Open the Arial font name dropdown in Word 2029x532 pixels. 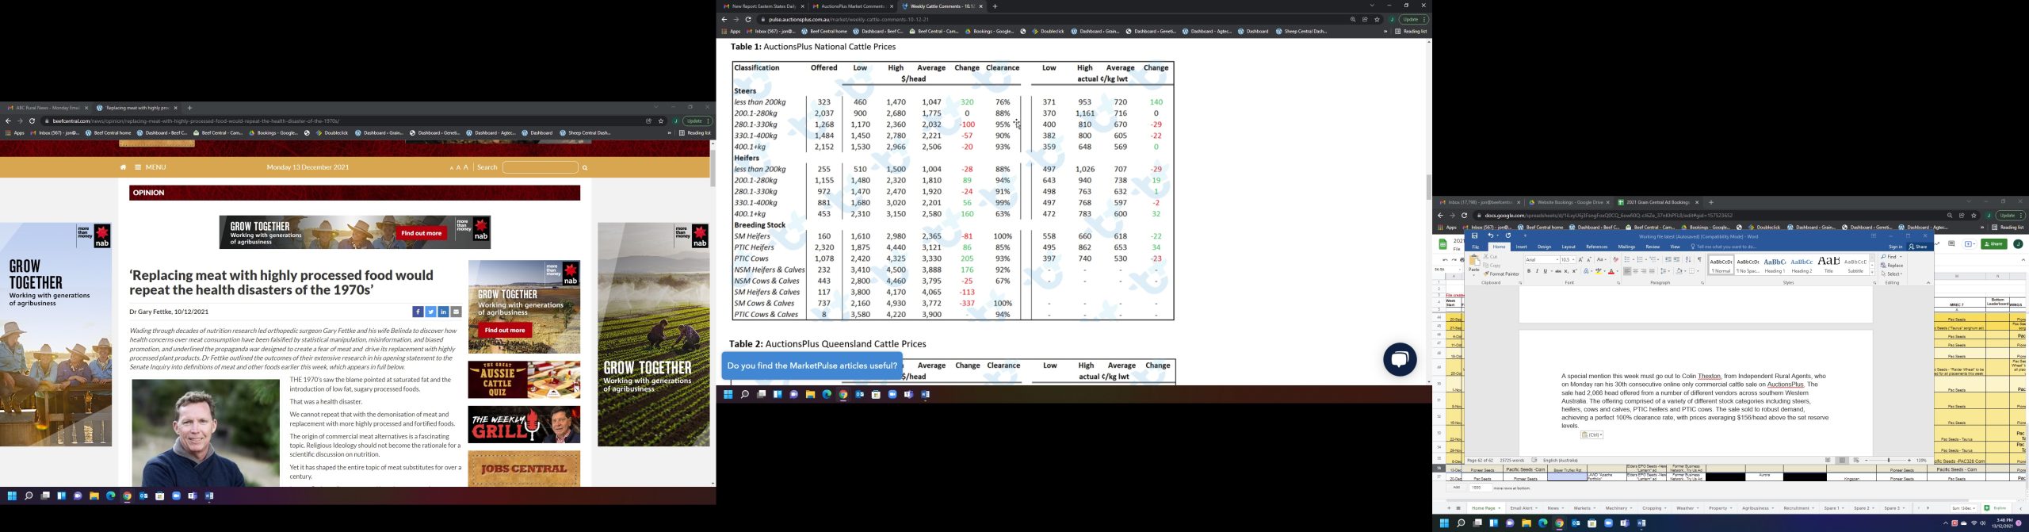click(x=1557, y=259)
